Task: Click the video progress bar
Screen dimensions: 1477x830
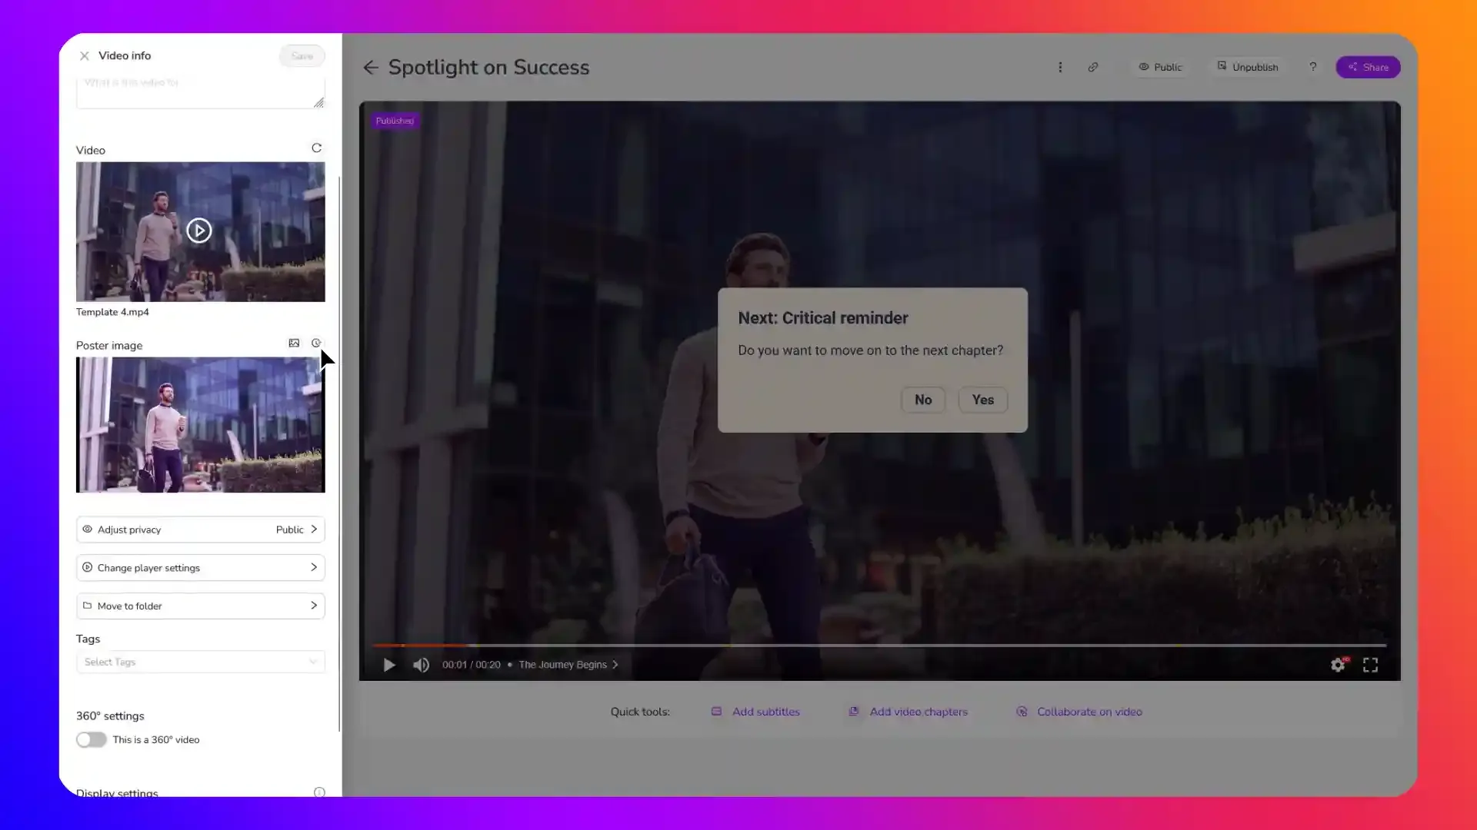Action: (879, 646)
